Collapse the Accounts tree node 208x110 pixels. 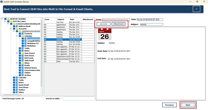11,29
